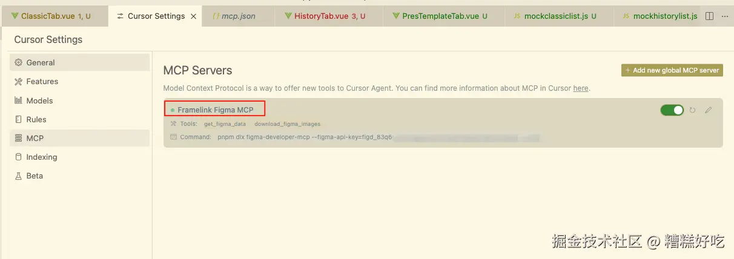The width and height of the screenshot is (734, 259).
Task: Select Beta in settings sidebar
Action: tap(79, 175)
